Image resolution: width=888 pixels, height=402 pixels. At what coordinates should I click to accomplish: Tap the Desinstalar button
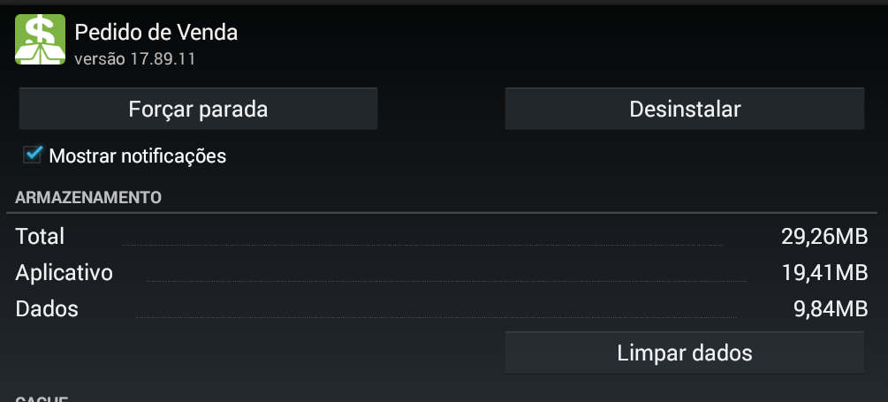[684, 110]
